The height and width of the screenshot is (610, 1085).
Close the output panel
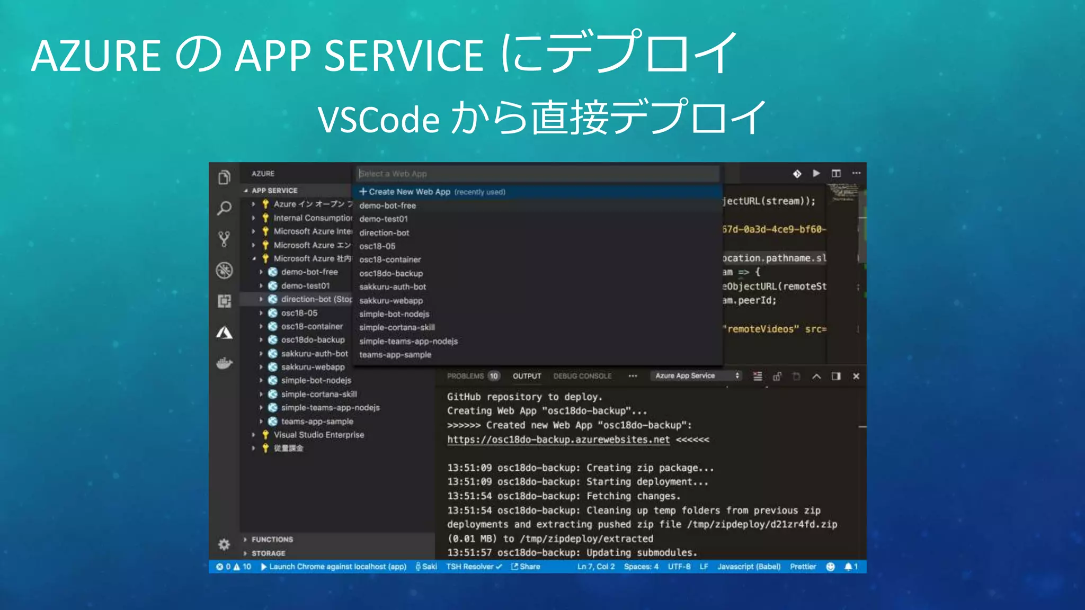coord(856,376)
